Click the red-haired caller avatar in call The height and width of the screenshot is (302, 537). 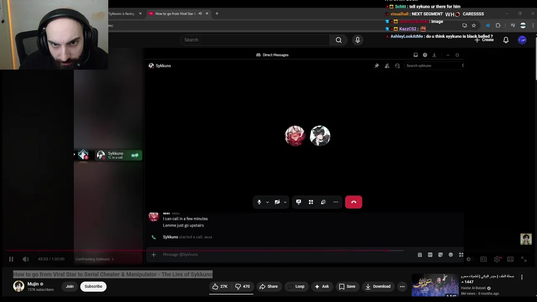pos(295,136)
